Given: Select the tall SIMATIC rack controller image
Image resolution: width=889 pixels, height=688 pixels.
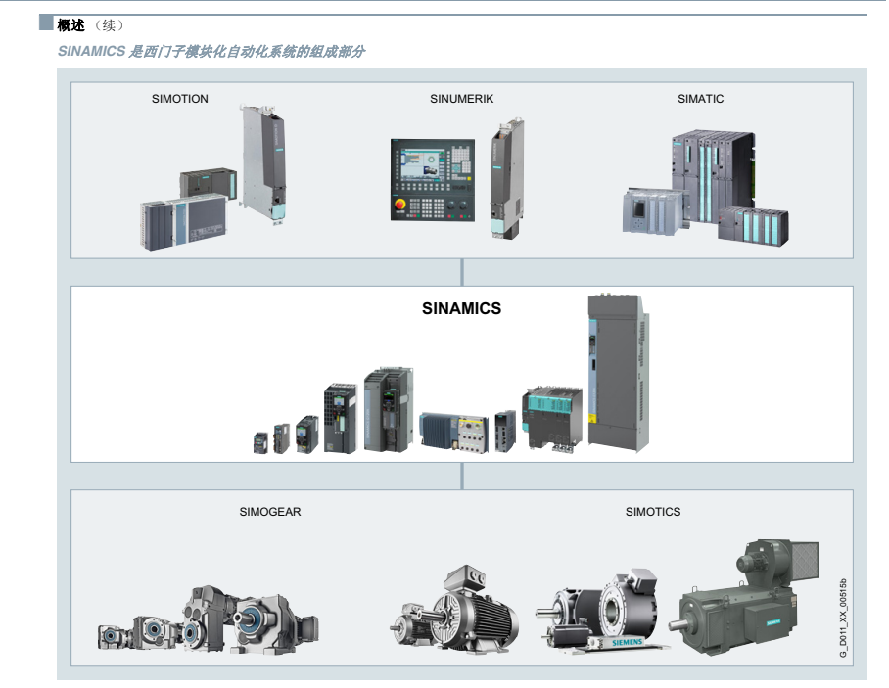Looking at the screenshot, I should coord(712,176).
